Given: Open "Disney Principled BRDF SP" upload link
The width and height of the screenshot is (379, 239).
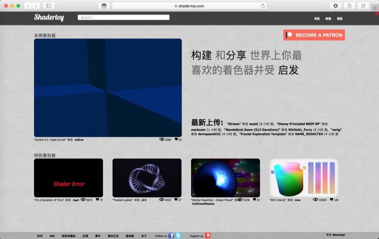Looking at the screenshot, I should coord(298,124).
